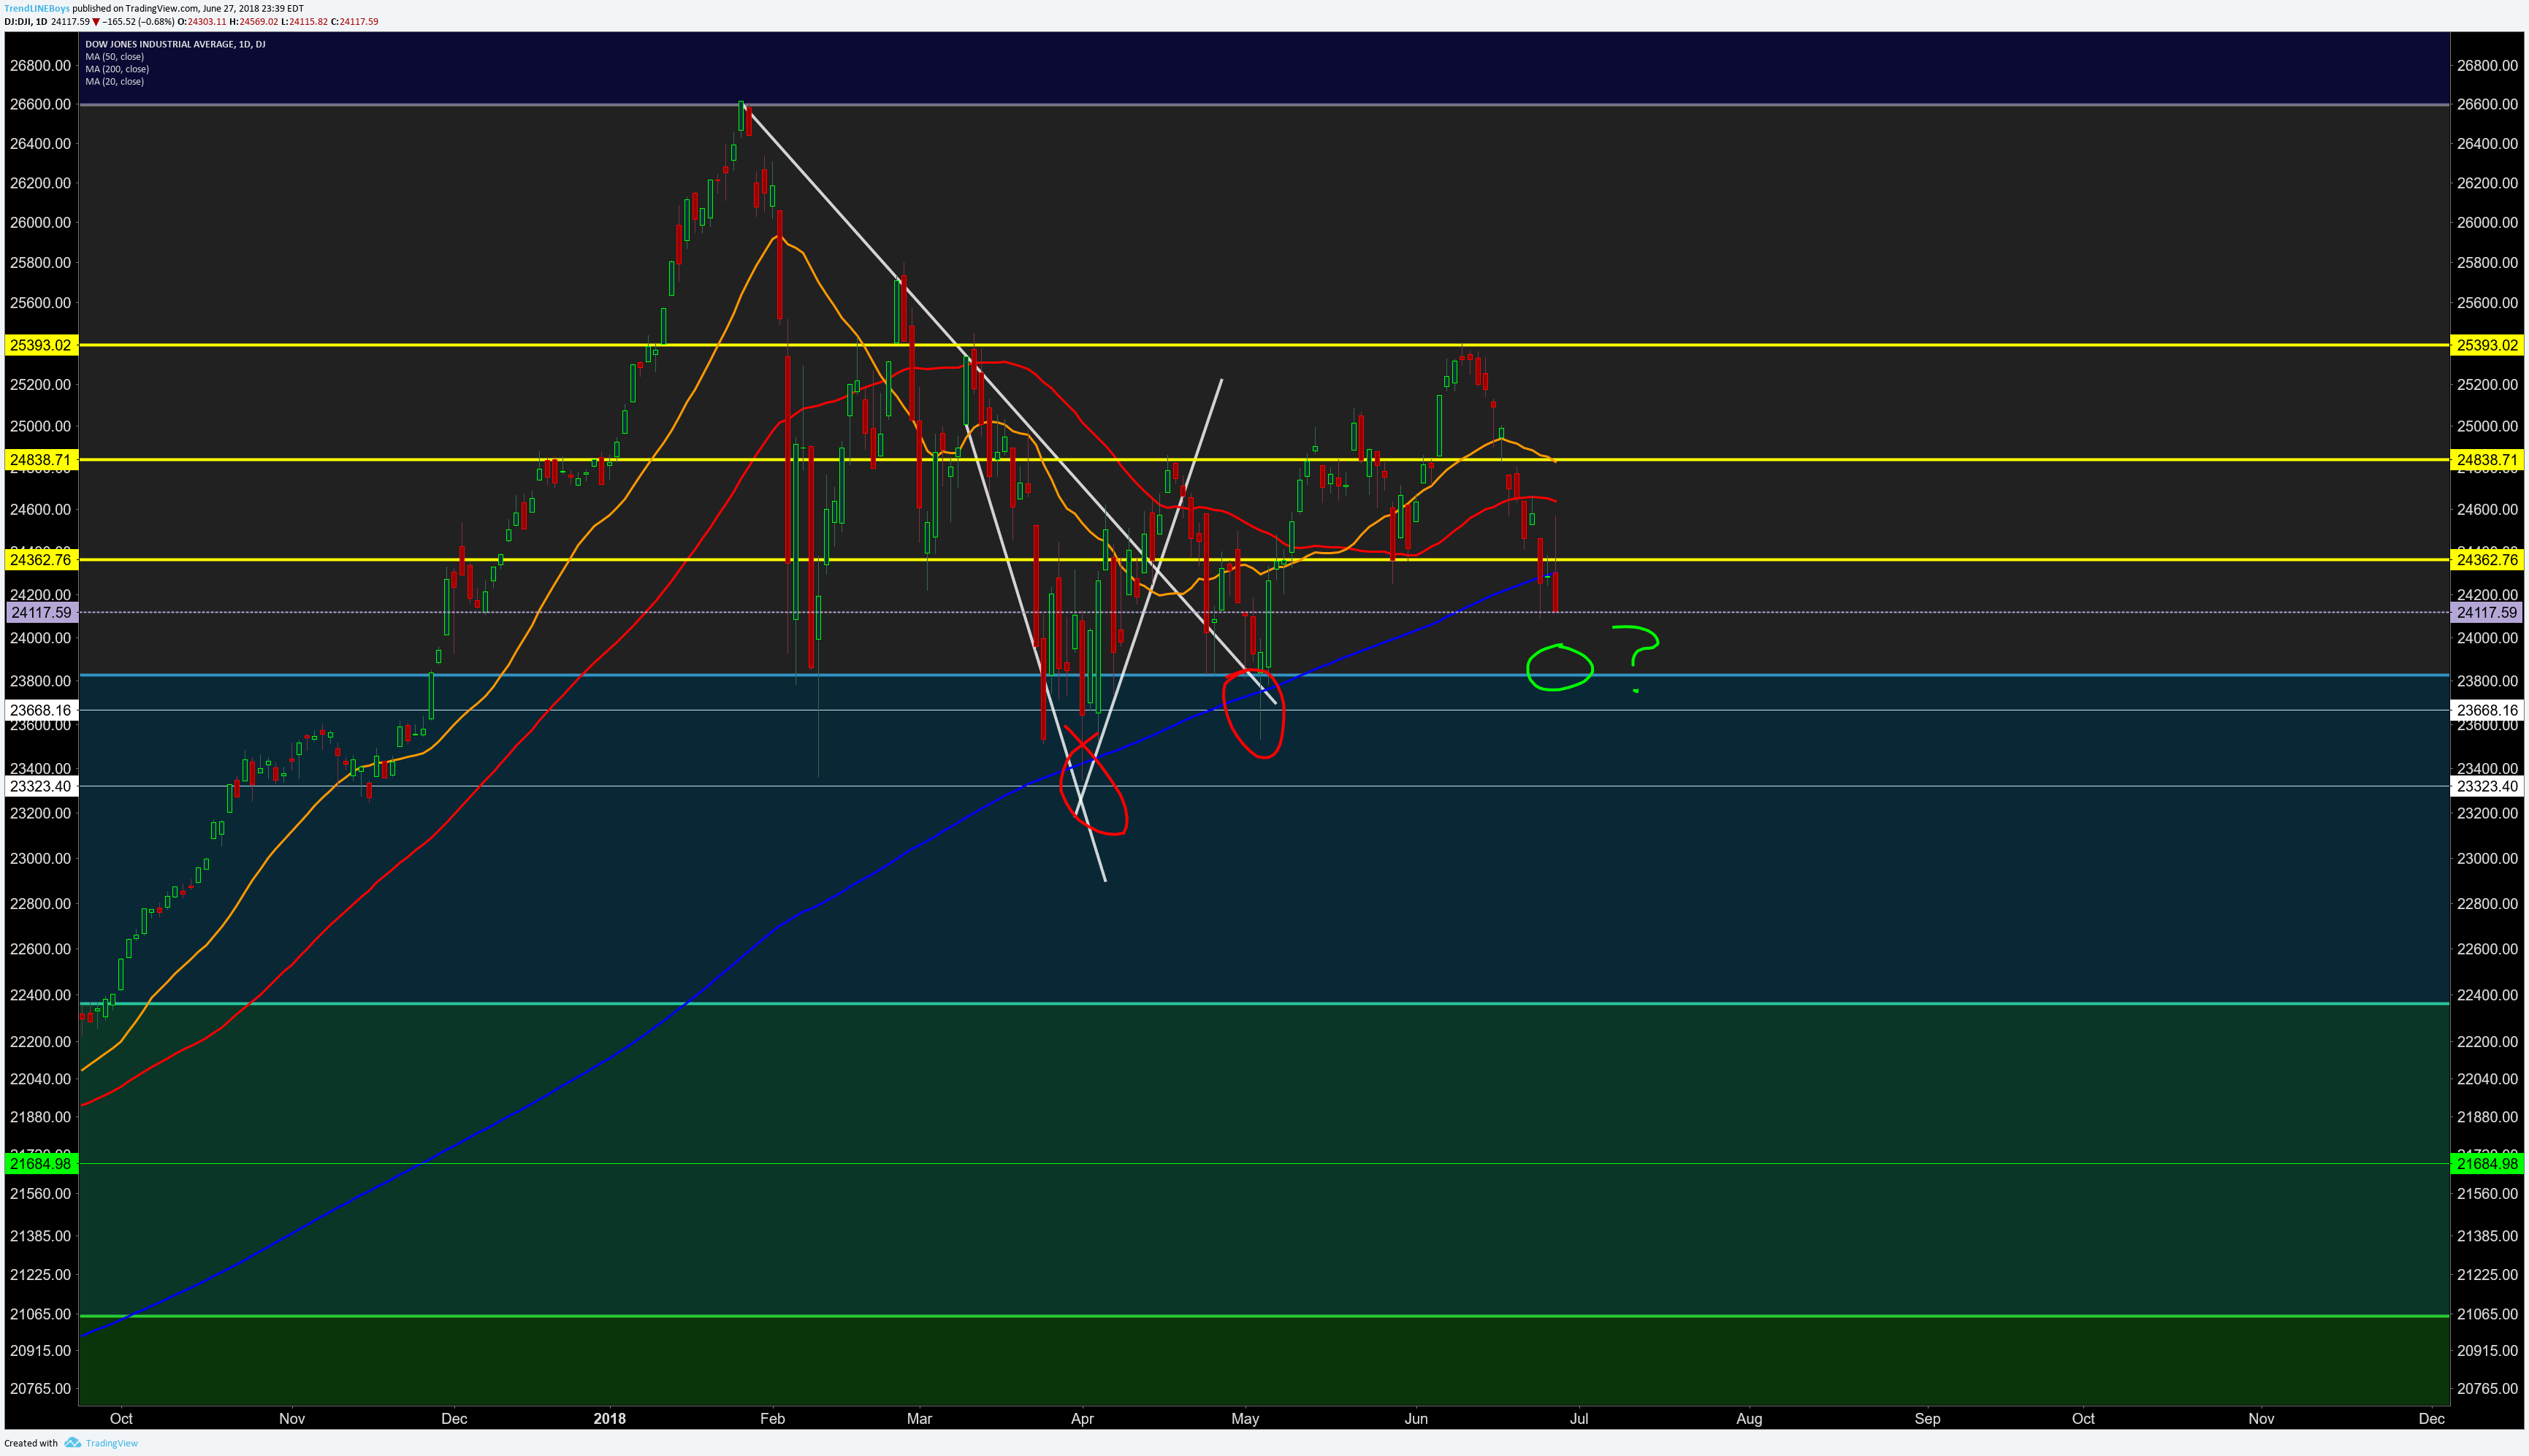Click white 23323.40 label on right price axis
The height and width of the screenshot is (1456, 2529).
click(2487, 787)
